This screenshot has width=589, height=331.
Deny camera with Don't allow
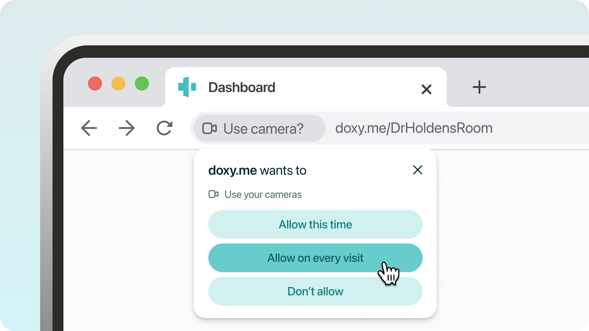[x=315, y=291]
